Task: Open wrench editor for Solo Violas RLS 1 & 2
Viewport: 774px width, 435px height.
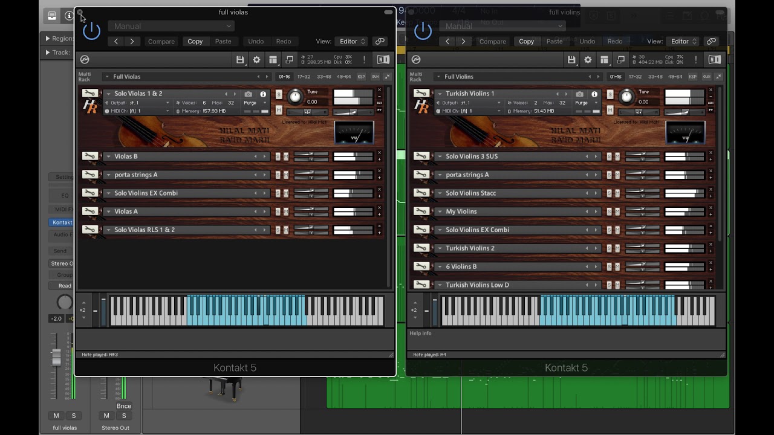Action: click(x=90, y=230)
